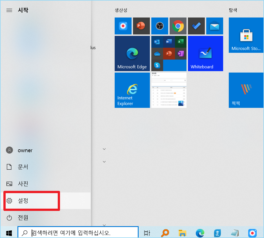The image size is (264, 238).
Task: Focus the taskbar search box
Action: pos(78,233)
